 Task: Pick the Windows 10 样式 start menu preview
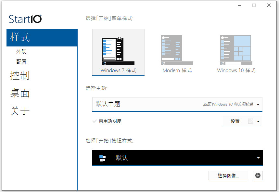pos(235,50)
